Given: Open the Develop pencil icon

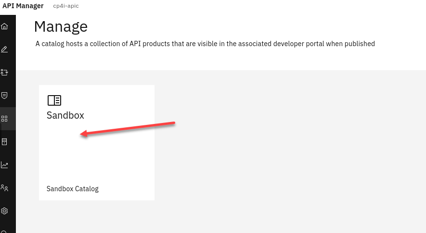Looking at the screenshot, I should click(4, 49).
